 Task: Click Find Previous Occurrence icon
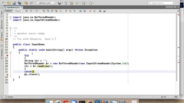(x=48, y=11)
